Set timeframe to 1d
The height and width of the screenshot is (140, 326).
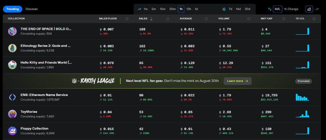[x=196, y=9]
